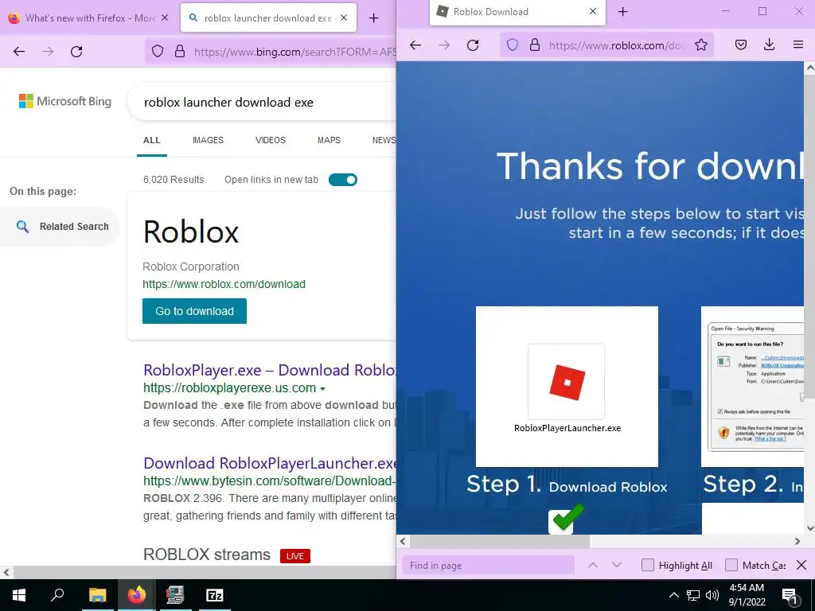The image size is (815, 611).
Task: Go to previous find match arrow
Action: tap(592, 566)
